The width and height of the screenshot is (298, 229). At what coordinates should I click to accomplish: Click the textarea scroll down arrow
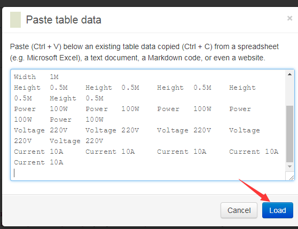[289, 167]
